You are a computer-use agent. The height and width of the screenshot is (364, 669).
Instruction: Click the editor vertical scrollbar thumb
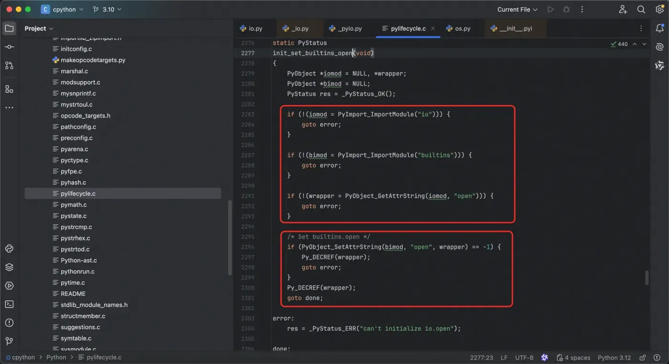pos(647,278)
